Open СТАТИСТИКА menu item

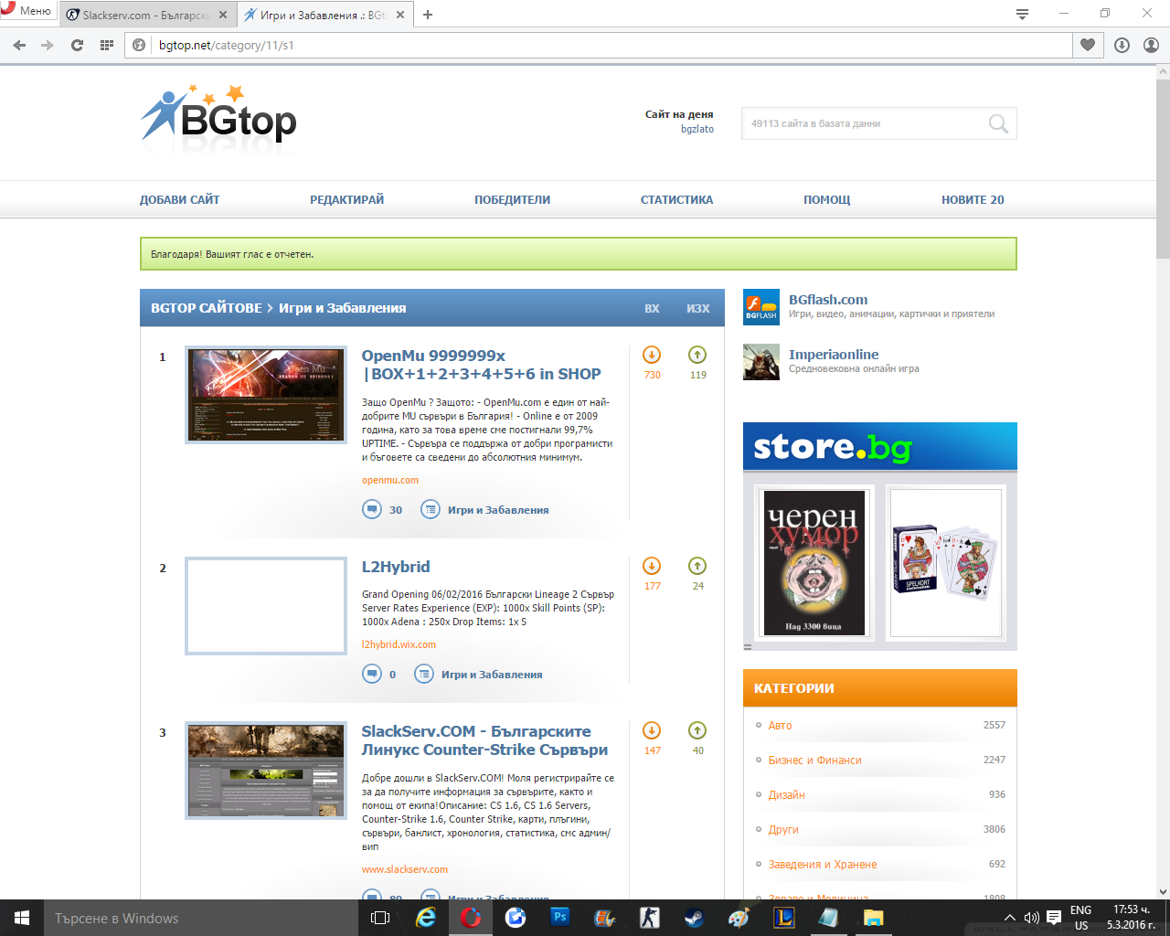(x=676, y=199)
